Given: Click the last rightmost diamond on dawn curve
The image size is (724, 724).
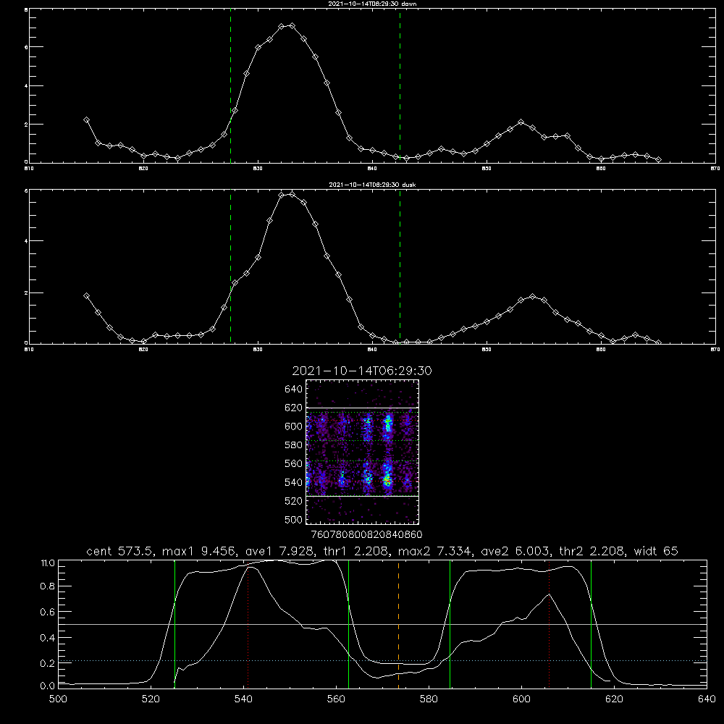Looking at the screenshot, I should [x=658, y=160].
